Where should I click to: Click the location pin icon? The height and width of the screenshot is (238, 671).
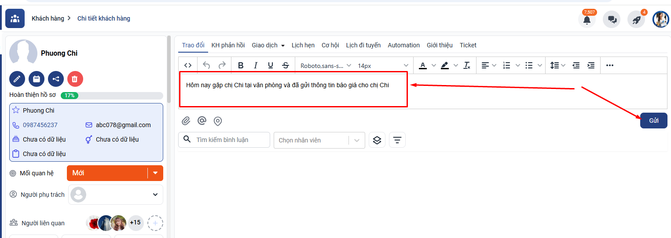point(217,121)
